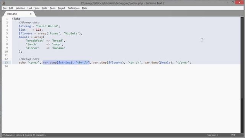
Task: Click the highlighted var_dump($string) call
Action: click(57, 62)
